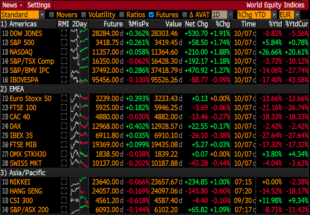Image resolution: width=310 pixels, height=215 pixels.
Task: Select FTSE 100 %Ytd -21.16%
Action: [270, 107]
